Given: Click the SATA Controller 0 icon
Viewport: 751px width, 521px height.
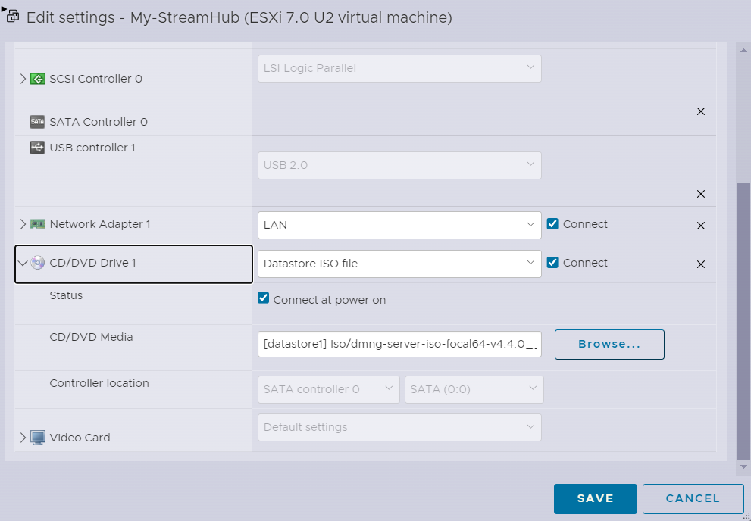Looking at the screenshot, I should [x=37, y=122].
